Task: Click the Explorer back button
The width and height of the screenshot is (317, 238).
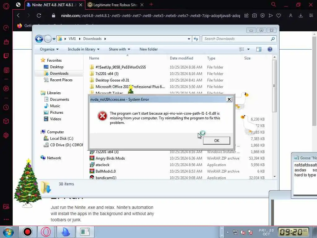Action: [x=39, y=39]
